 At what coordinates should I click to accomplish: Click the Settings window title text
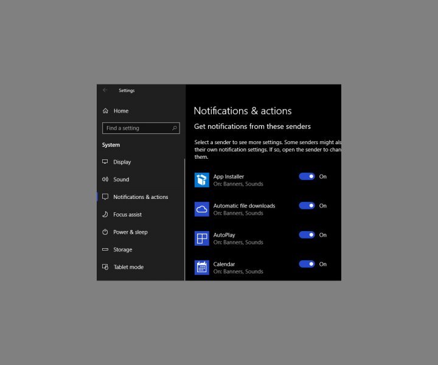click(127, 91)
